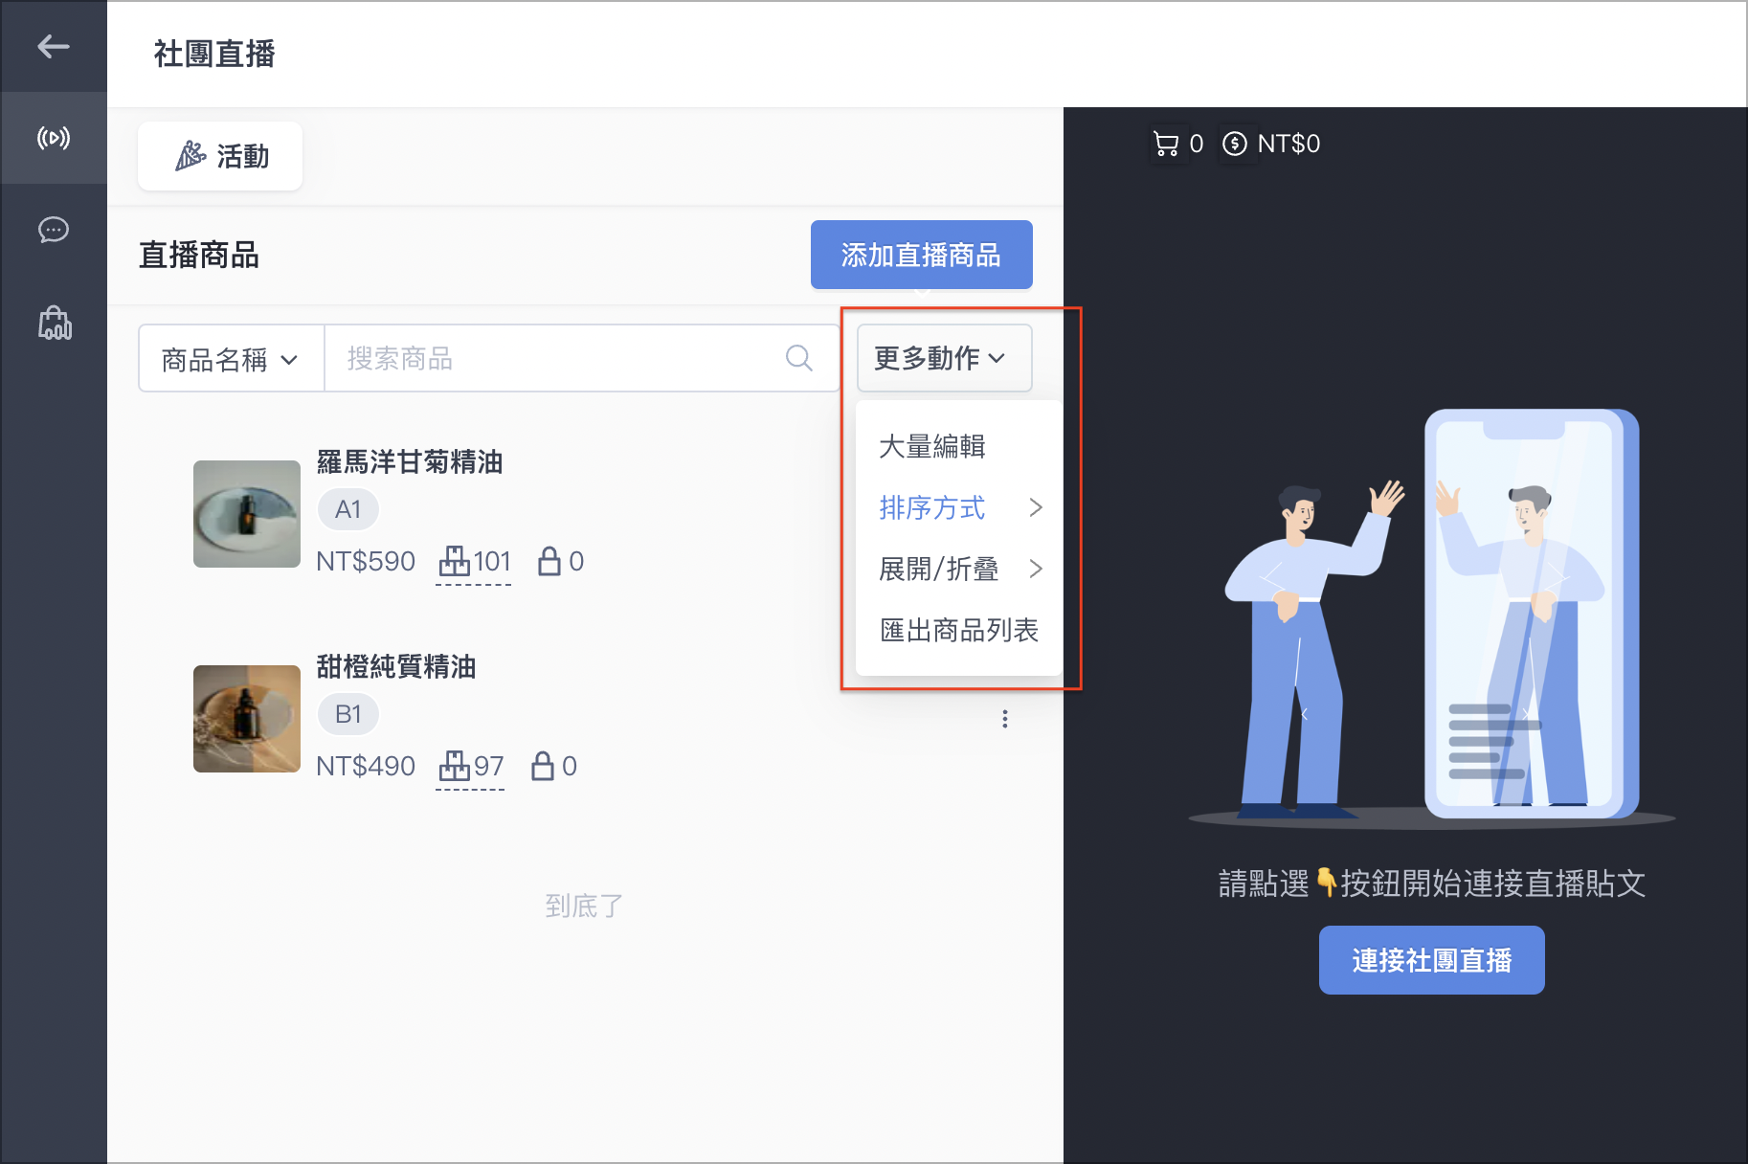Image resolution: width=1748 pixels, height=1164 pixels.
Task: Click 添加直播商品 button
Action: 921,255
